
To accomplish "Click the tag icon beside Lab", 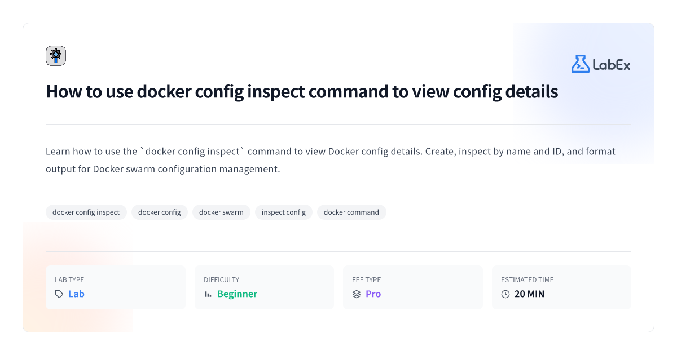I will (59, 294).
